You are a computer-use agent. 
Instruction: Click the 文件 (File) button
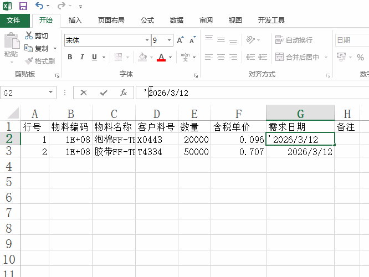tap(13, 20)
